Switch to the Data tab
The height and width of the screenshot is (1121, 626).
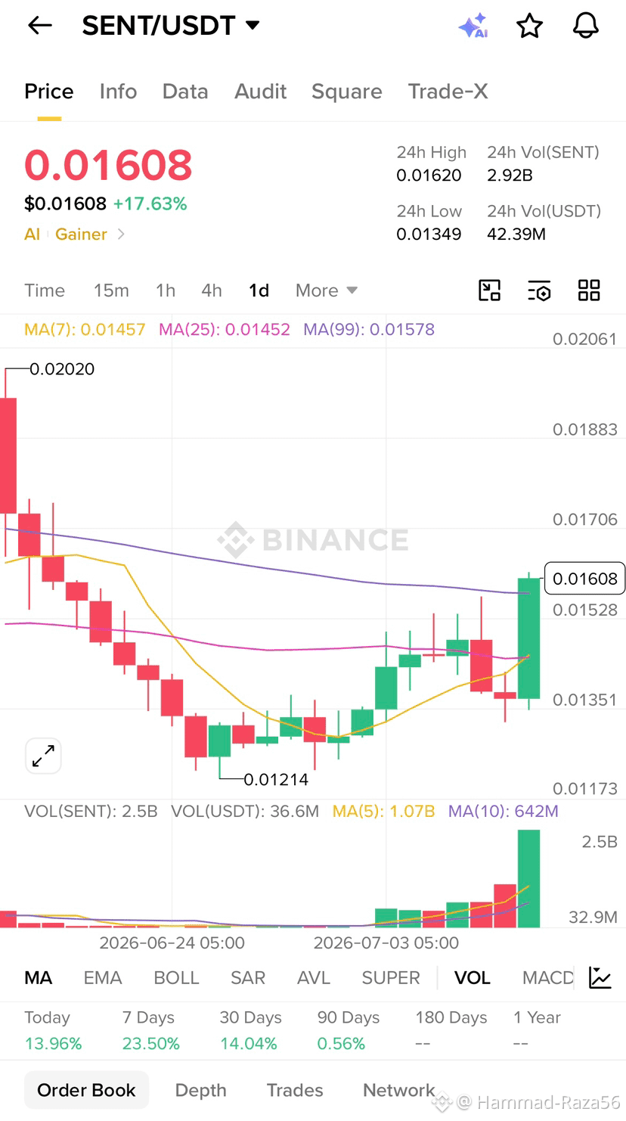click(x=185, y=92)
